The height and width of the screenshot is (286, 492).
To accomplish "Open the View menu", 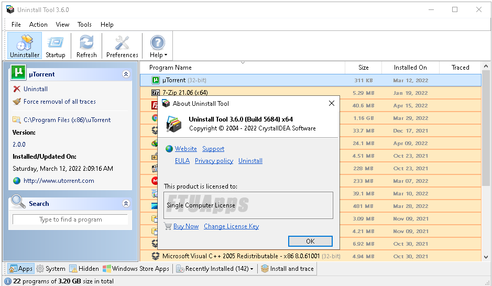I will click(62, 25).
